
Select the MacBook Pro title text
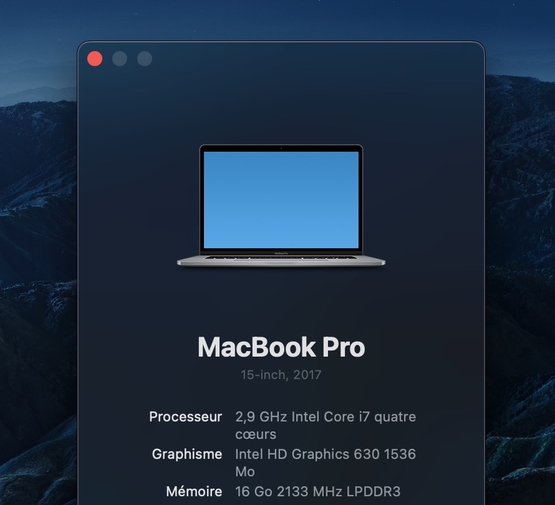click(x=281, y=347)
